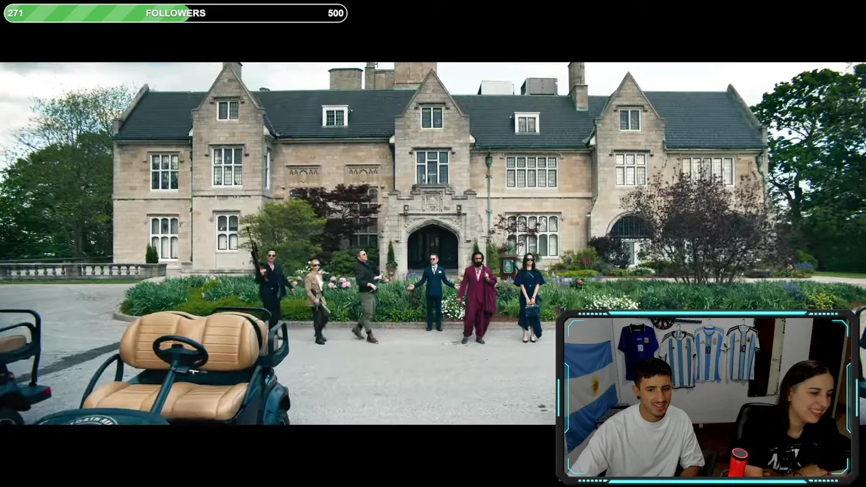The image size is (866, 487).
Task: Click the green followers goal progress bar
Action: [x=175, y=13]
